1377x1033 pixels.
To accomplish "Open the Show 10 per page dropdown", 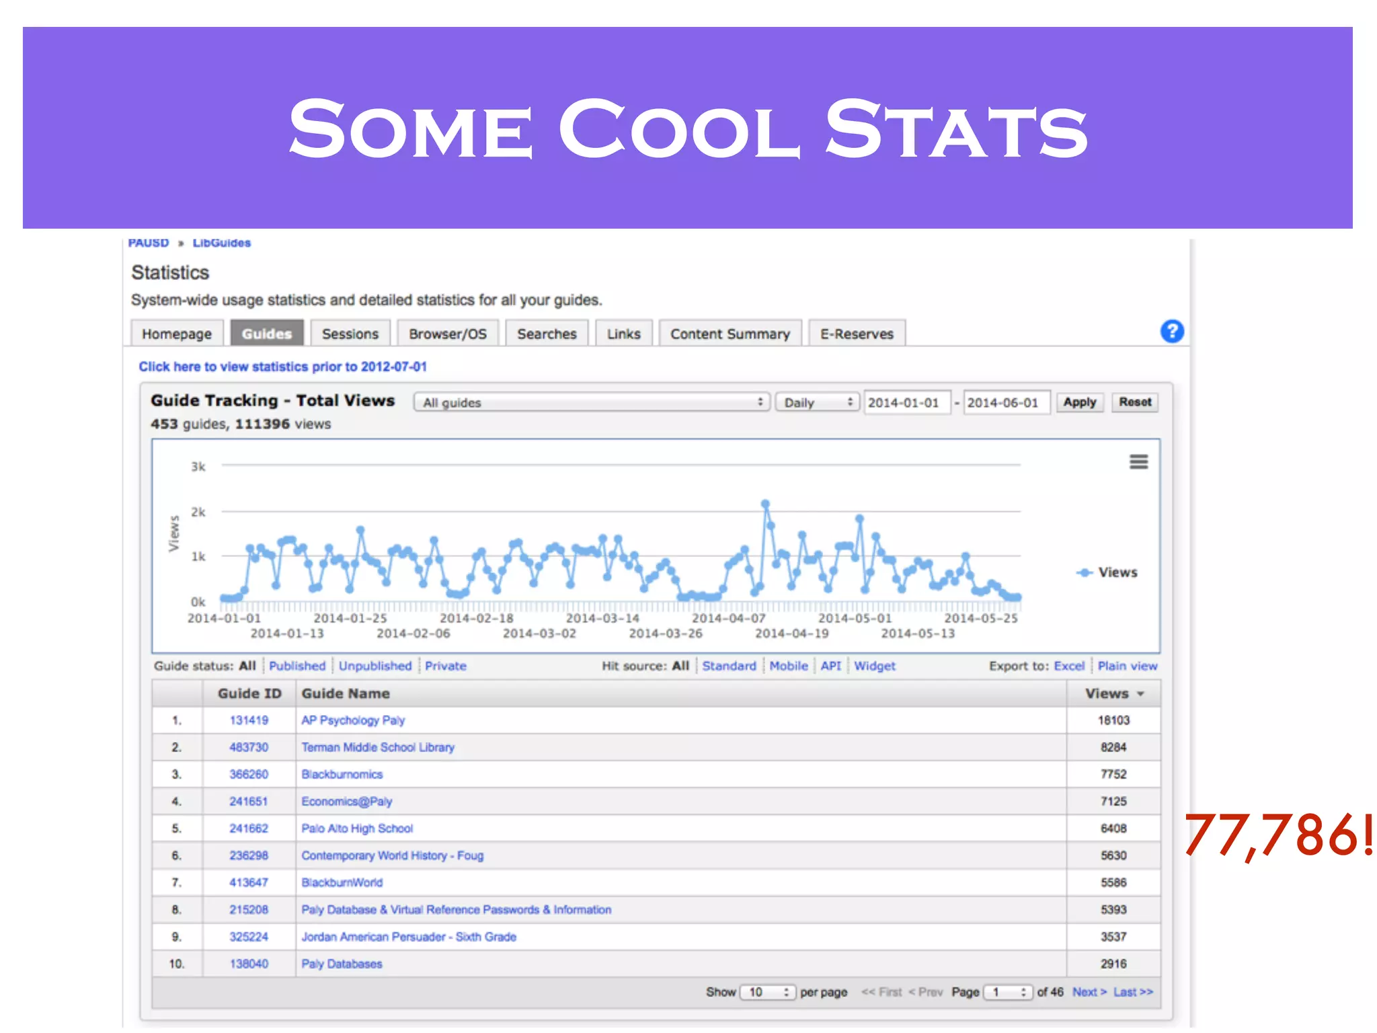I will [x=767, y=992].
